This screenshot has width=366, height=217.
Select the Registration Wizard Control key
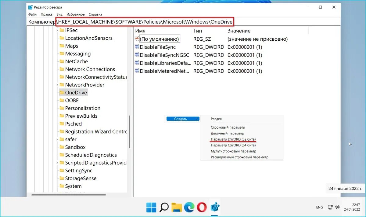(x=96, y=132)
